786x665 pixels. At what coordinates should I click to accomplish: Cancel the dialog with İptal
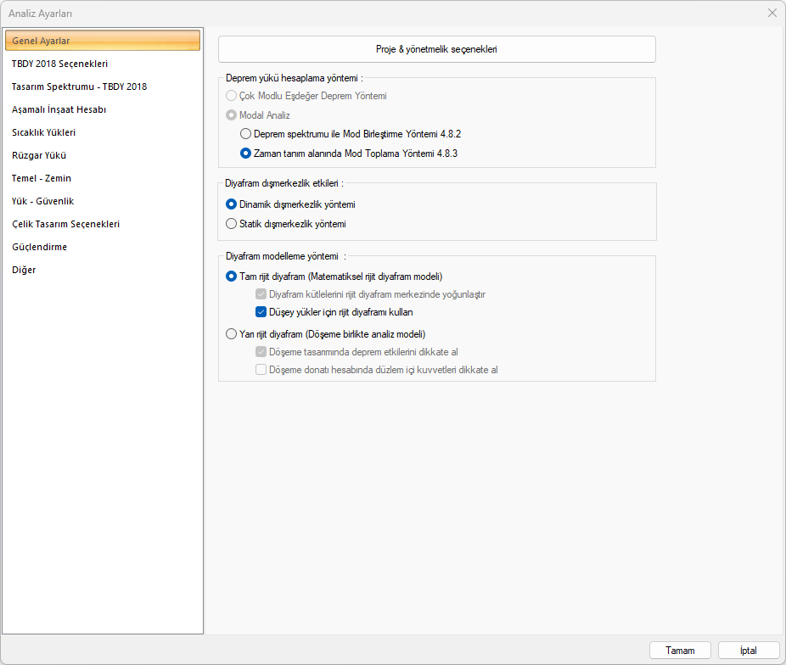pyautogui.click(x=748, y=651)
